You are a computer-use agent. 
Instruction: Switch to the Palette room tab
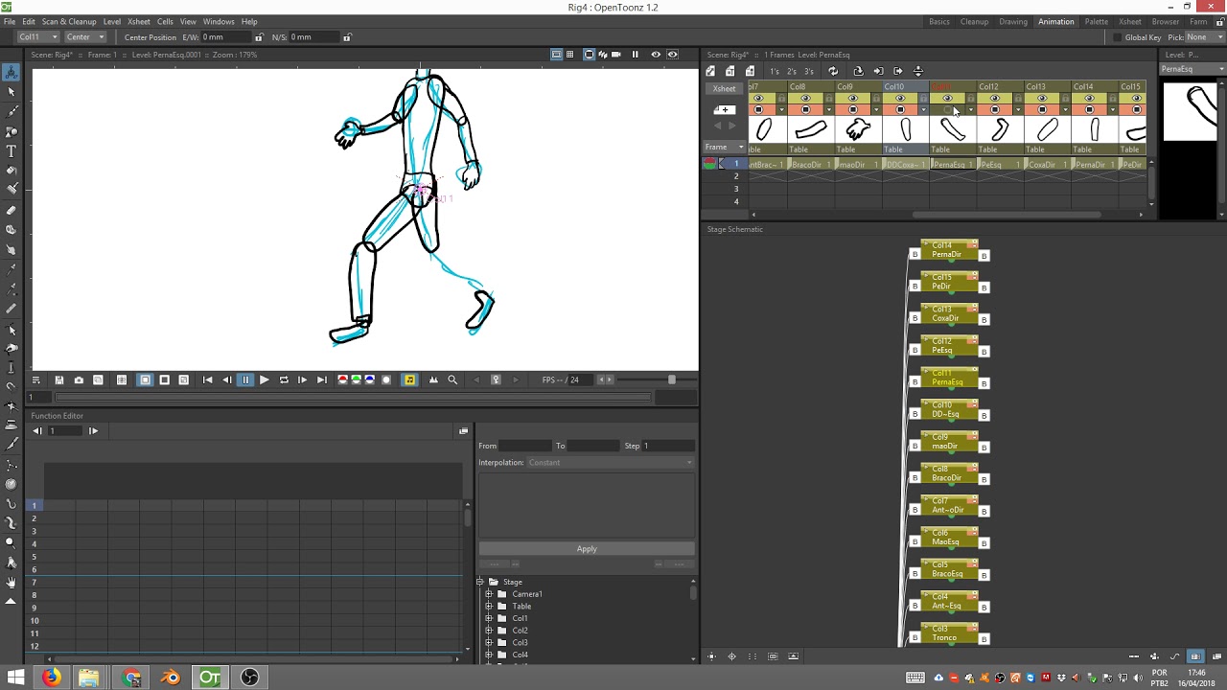pyautogui.click(x=1097, y=21)
